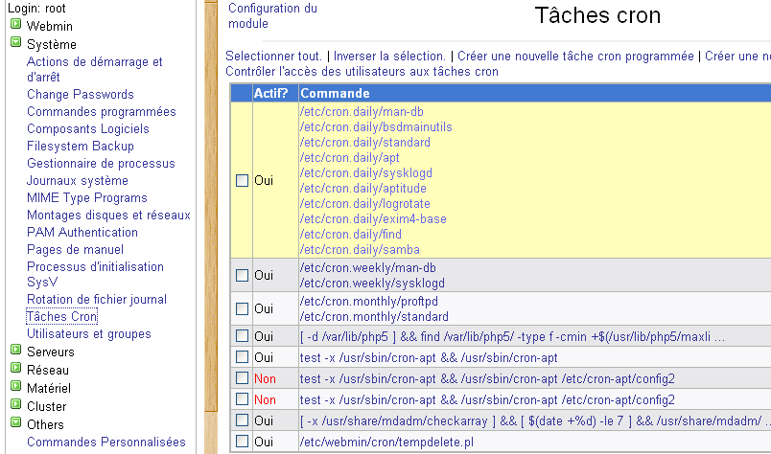Check the tempdelete.pl job checkbox
This screenshot has width=771, height=454.
242,441
